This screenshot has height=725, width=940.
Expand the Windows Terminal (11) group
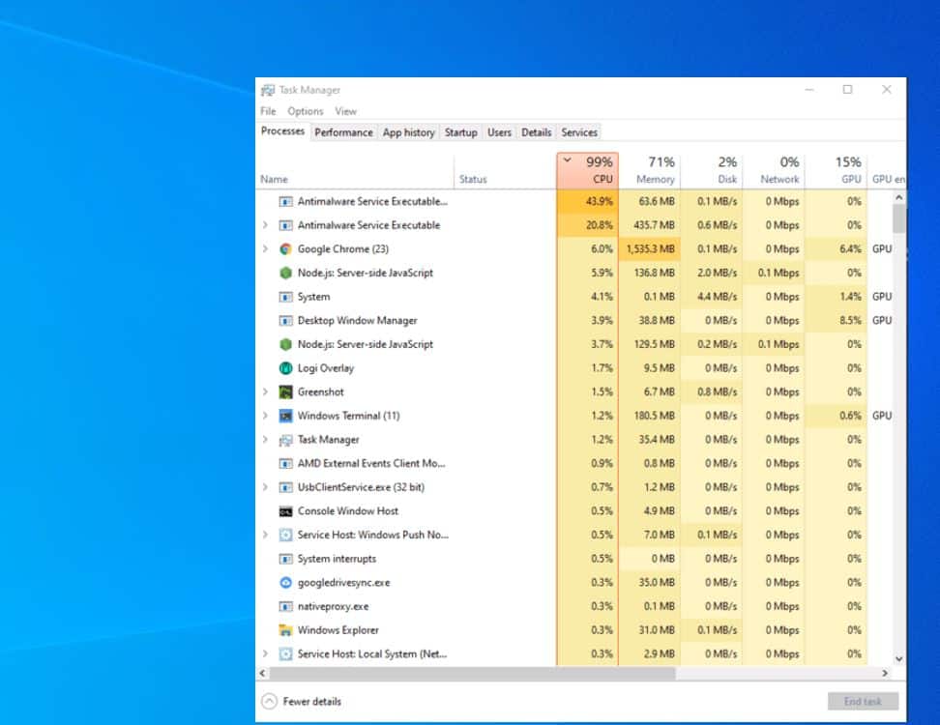[x=265, y=416]
